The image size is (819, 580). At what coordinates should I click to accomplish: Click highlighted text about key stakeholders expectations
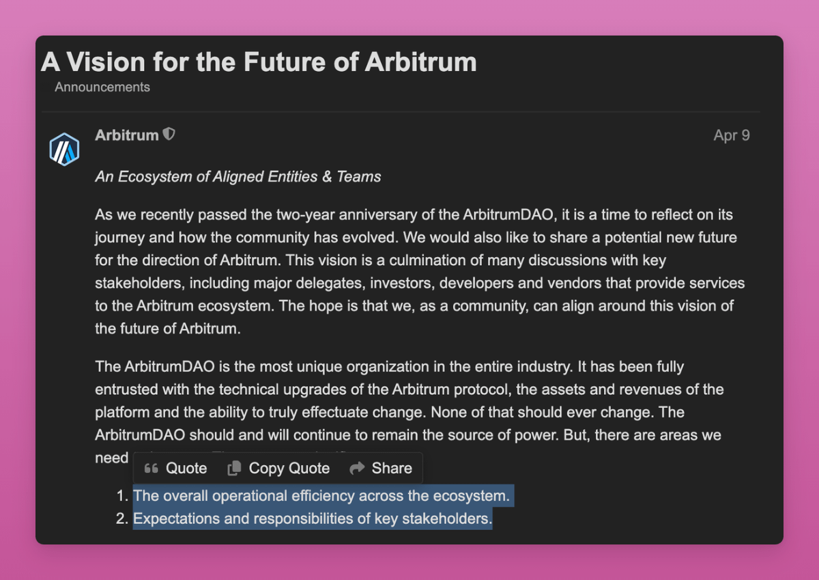click(313, 519)
